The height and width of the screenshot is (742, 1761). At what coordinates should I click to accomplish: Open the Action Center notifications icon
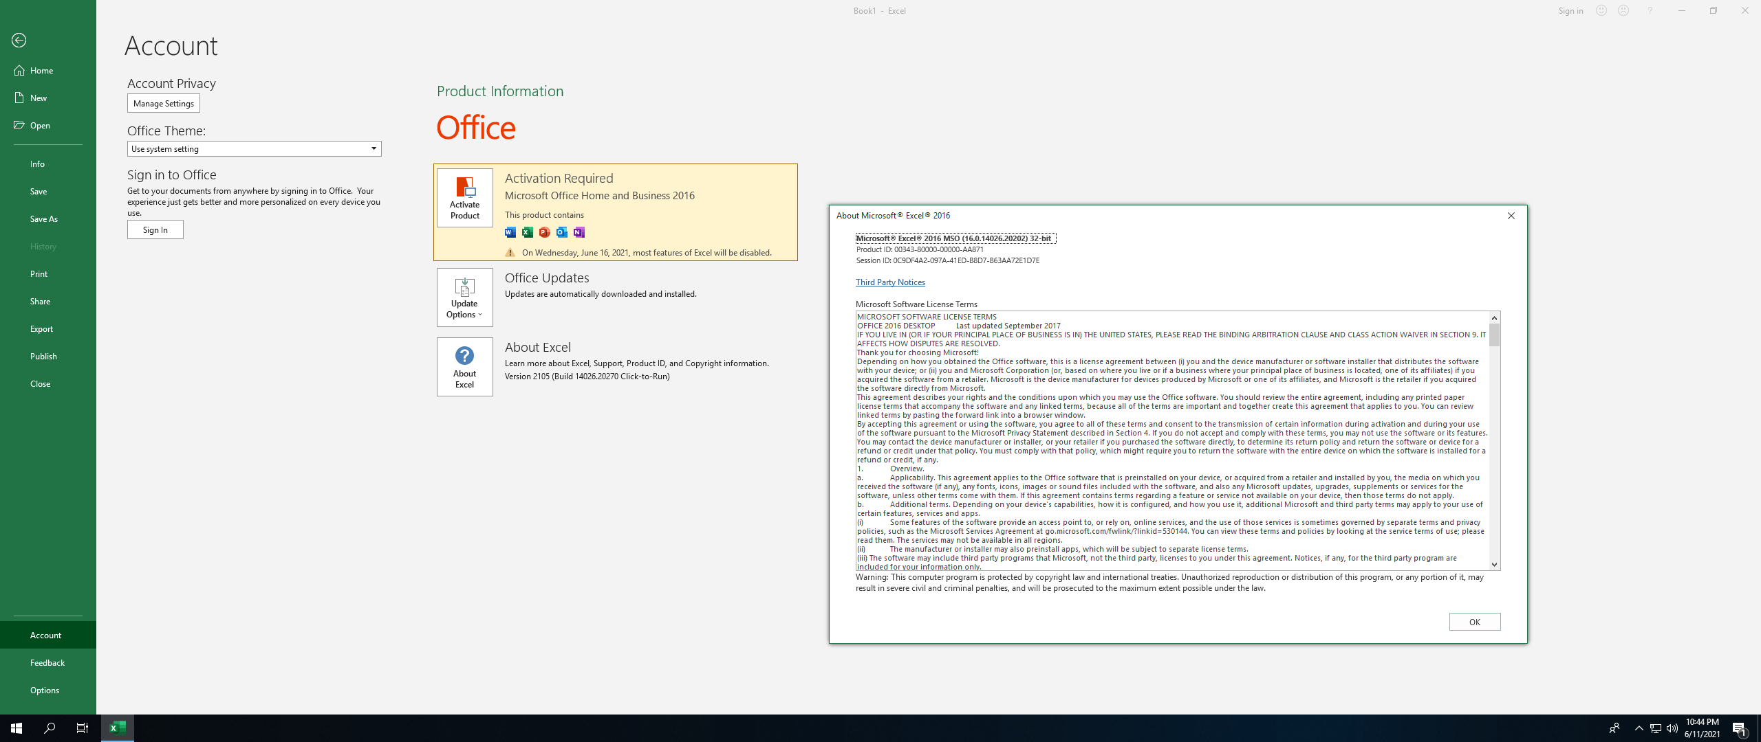pos(1740,728)
